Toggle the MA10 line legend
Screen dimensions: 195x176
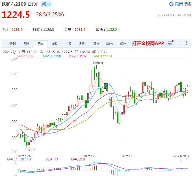click(52, 56)
